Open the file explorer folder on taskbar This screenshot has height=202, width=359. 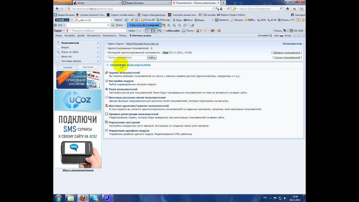point(71,198)
